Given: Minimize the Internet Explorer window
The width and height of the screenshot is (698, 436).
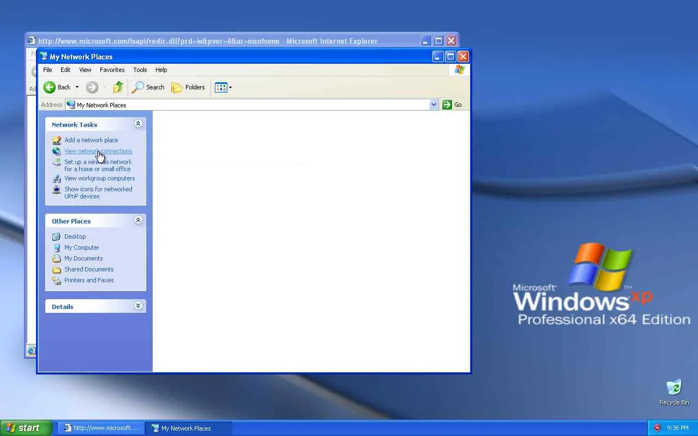Looking at the screenshot, I should pyautogui.click(x=426, y=41).
